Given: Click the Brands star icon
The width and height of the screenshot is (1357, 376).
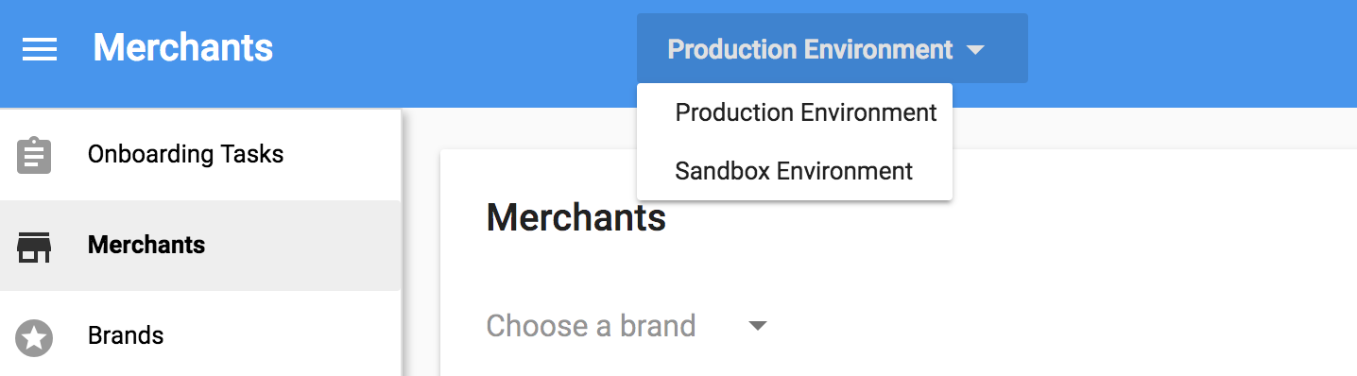Looking at the screenshot, I should point(35,337).
